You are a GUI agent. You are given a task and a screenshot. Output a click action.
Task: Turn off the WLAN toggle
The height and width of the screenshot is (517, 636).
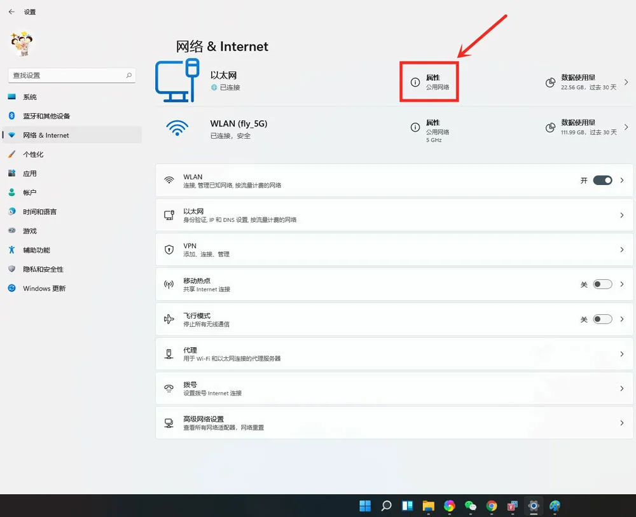coord(602,181)
